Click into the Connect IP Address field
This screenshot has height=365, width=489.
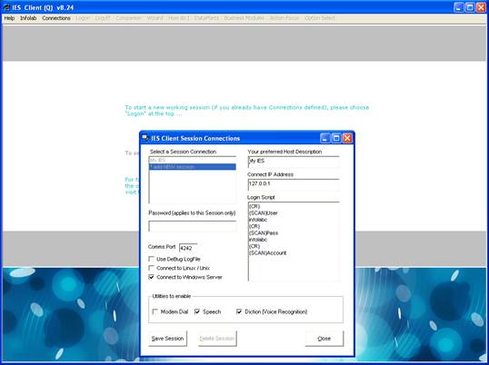click(294, 184)
